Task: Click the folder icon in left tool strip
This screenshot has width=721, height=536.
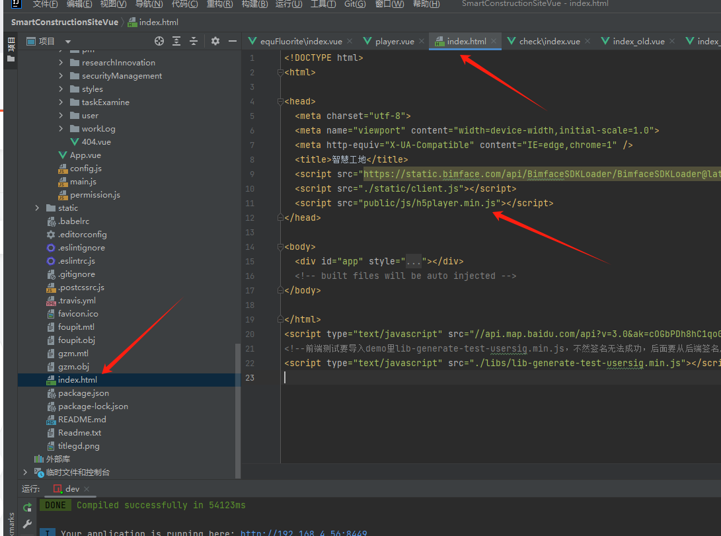Action: pyautogui.click(x=11, y=59)
